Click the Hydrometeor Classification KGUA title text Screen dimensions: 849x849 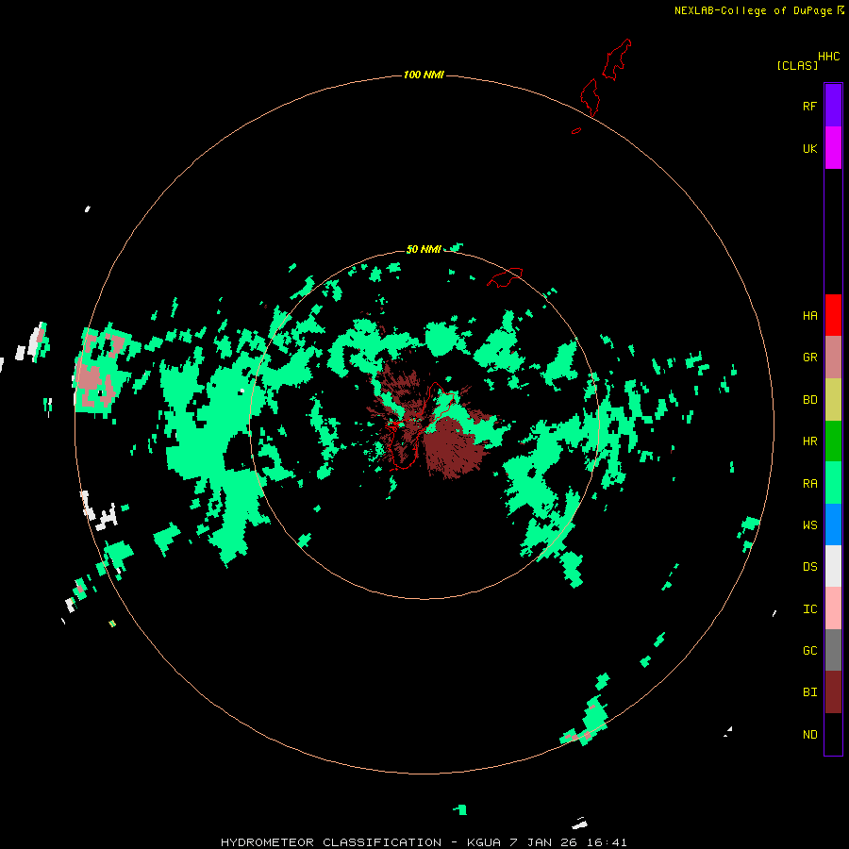click(x=424, y=842)
